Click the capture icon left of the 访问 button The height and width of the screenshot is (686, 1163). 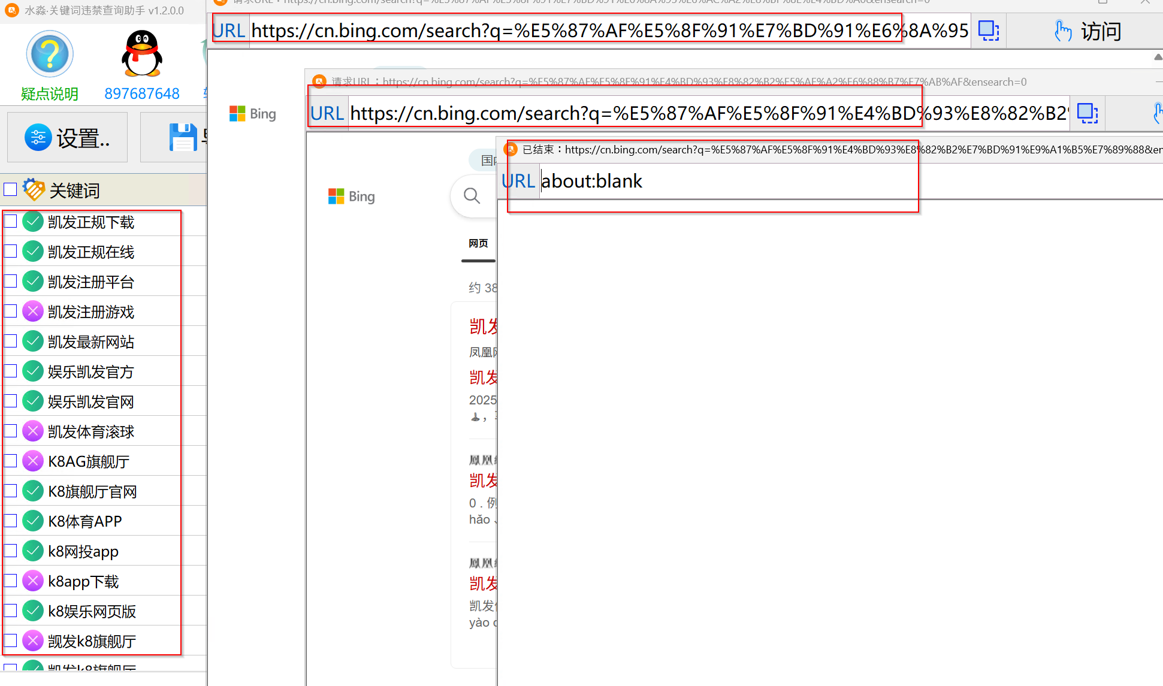(x=989, y=31)
